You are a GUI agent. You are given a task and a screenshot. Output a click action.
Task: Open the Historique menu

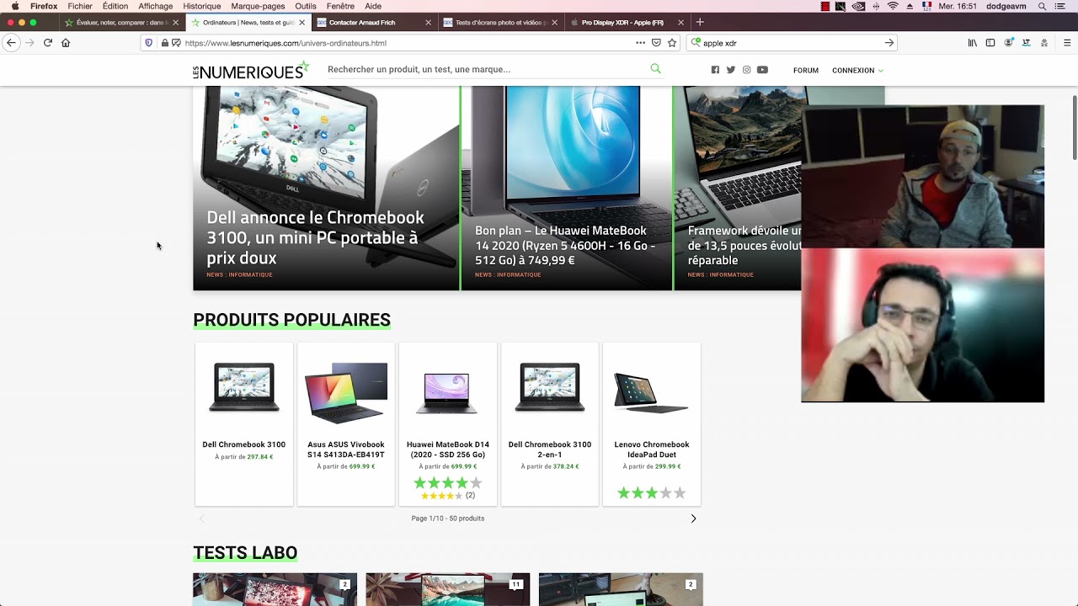click(x=202, y=6)
